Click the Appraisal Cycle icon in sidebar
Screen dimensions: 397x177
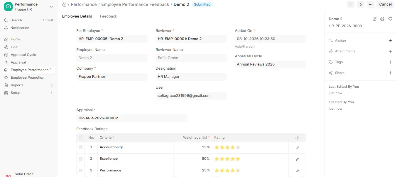pos(6,55)
